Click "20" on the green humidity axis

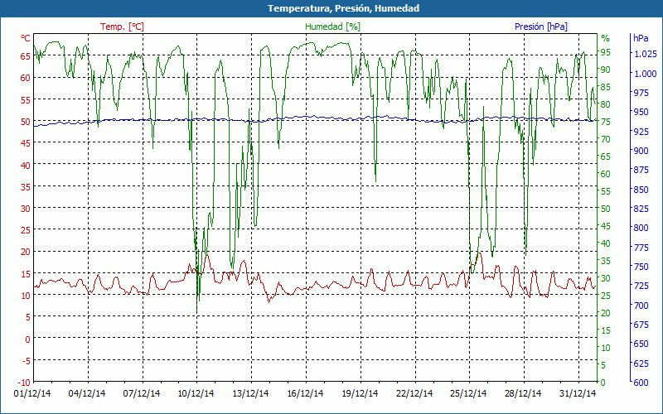(606, 313)
